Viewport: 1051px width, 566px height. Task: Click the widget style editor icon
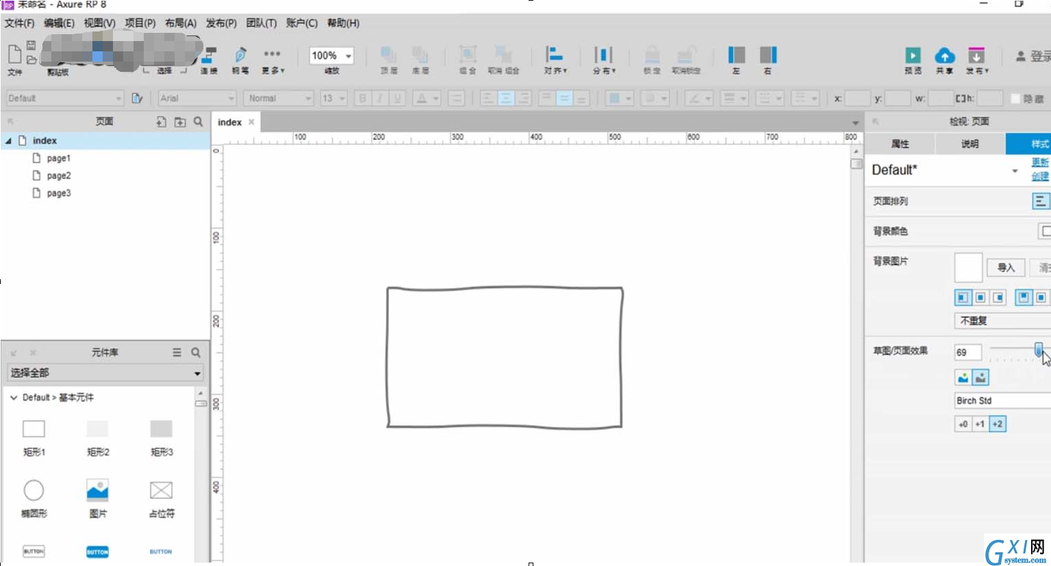tap(137, 98)
